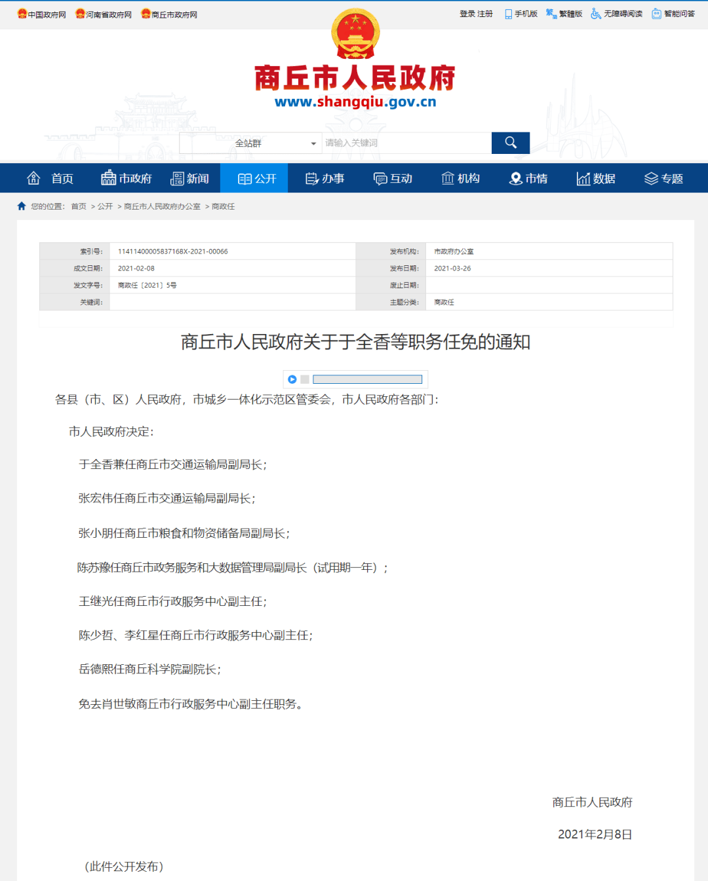Select index number 11411400005837168X-2021-00066

[x=173, y=252]
